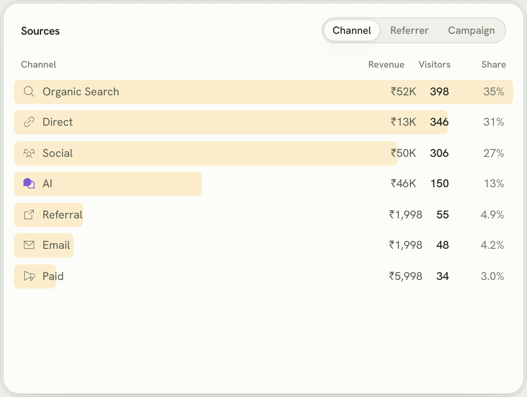Click the 35% share value
Screen dimensions: 527x397
494,92
